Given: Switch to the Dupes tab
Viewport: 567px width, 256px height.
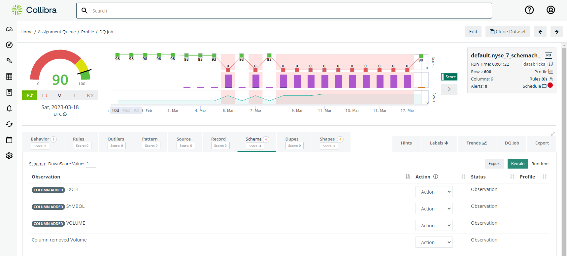Looking at the screenshot, I should click(294, 142).
